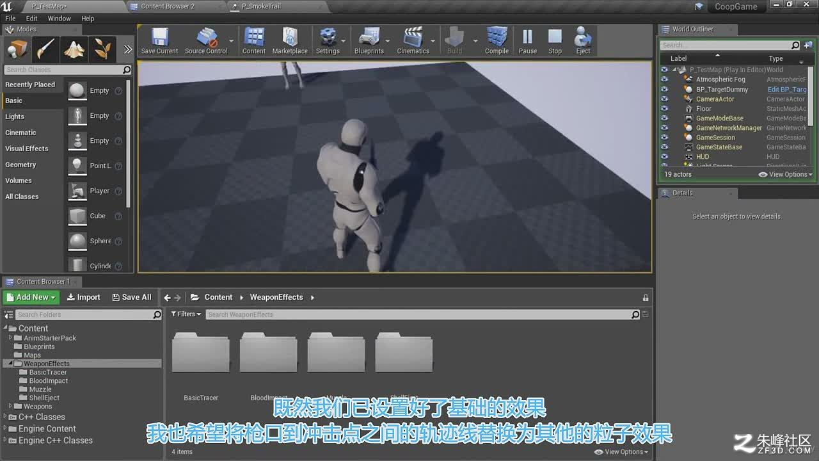Click the Empty Character placement icon
Viewport: 819px width, 461px height.
(x=77, y=116)
